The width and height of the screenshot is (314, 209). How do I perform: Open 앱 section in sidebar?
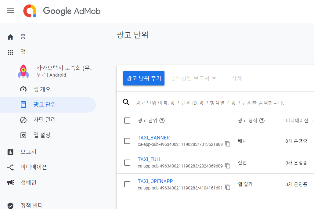(23, 52)
